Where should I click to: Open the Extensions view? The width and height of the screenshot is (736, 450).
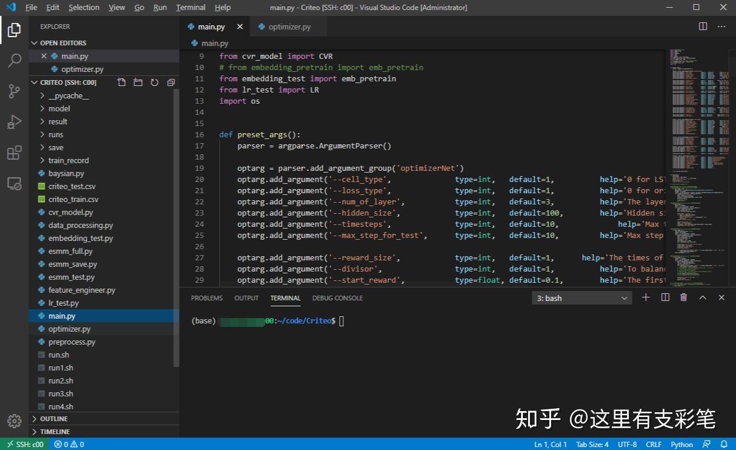(15, 153)
